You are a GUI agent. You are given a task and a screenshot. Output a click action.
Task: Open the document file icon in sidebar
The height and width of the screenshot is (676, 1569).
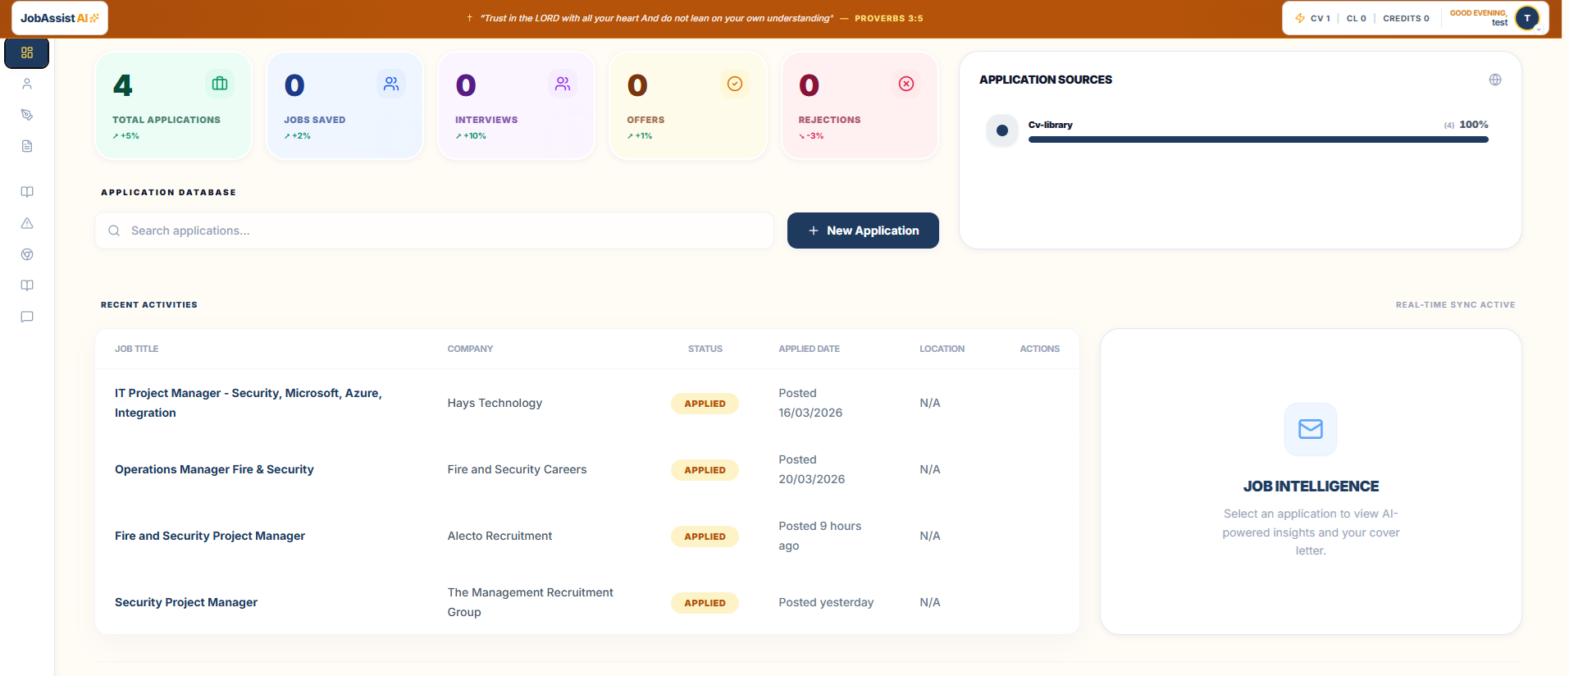pos(27,146)
